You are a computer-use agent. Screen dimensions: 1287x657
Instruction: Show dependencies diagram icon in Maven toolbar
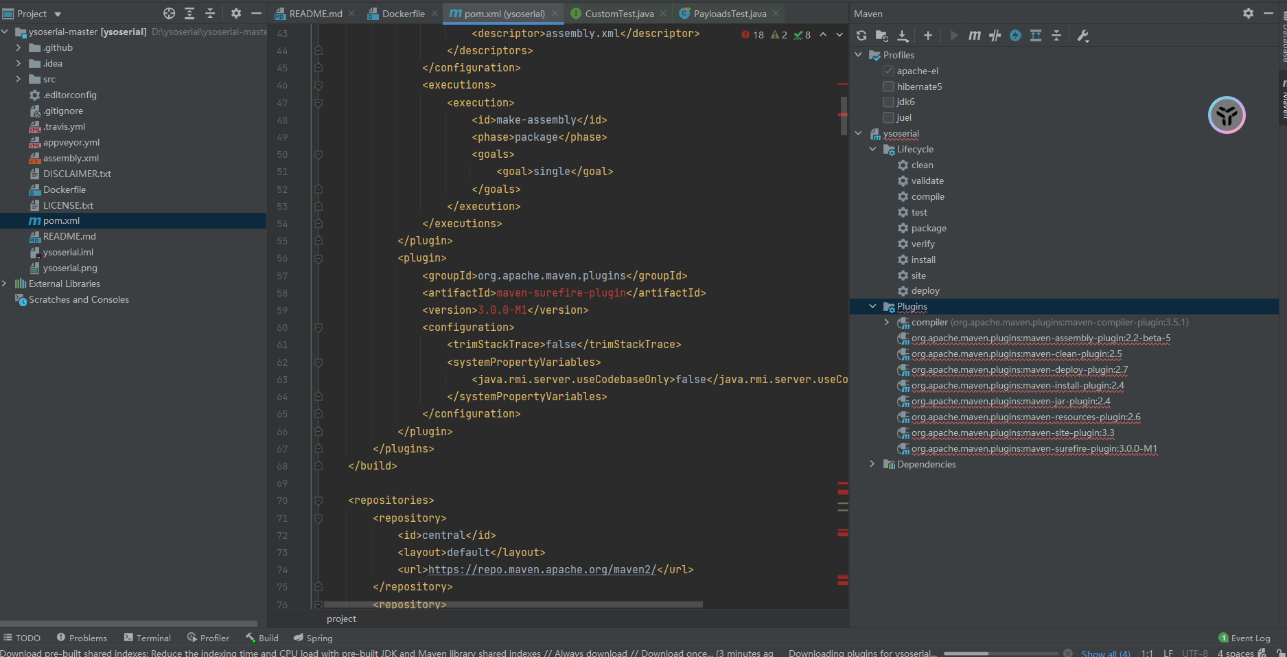click(x=1036, y=36)
